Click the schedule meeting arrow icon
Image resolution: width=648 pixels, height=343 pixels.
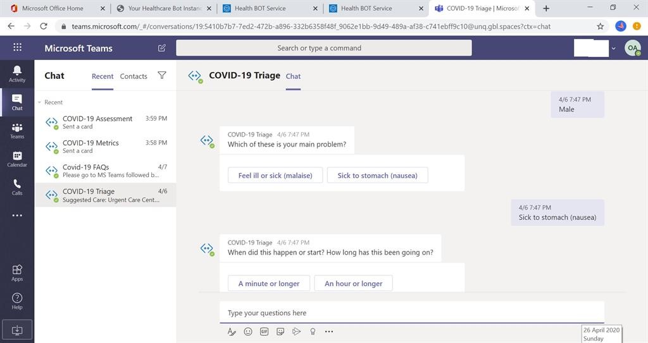pos(296,332)
